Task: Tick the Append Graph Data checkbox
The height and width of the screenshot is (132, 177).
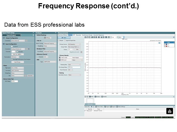Action: point(65,40)
